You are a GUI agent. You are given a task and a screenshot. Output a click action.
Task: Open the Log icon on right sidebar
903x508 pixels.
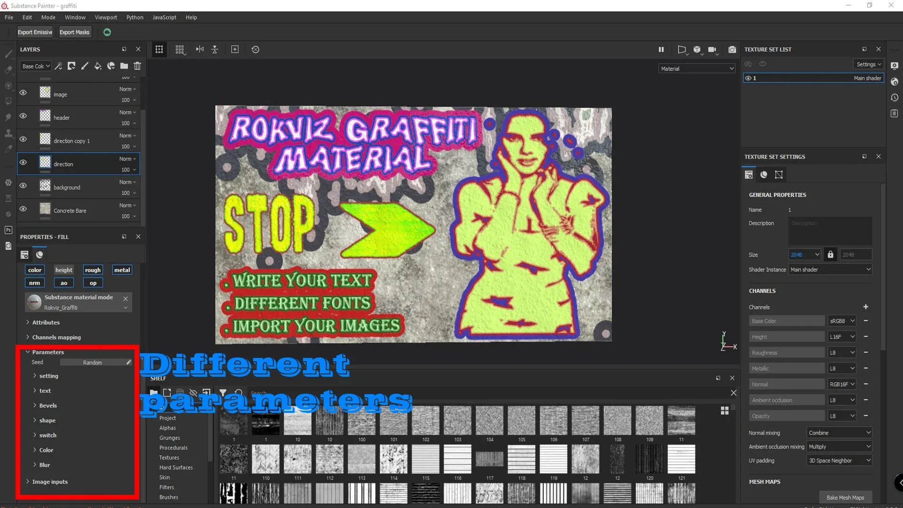895,113
